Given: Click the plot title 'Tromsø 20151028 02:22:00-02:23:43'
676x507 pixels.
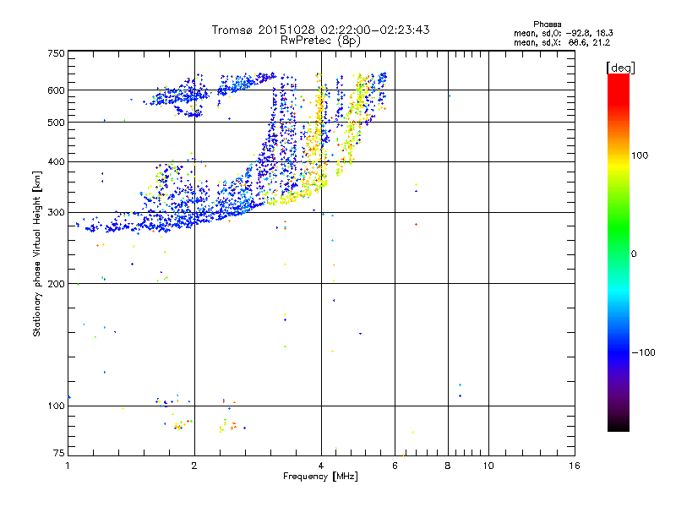Looking at the screenshot, I should point(320,30).
